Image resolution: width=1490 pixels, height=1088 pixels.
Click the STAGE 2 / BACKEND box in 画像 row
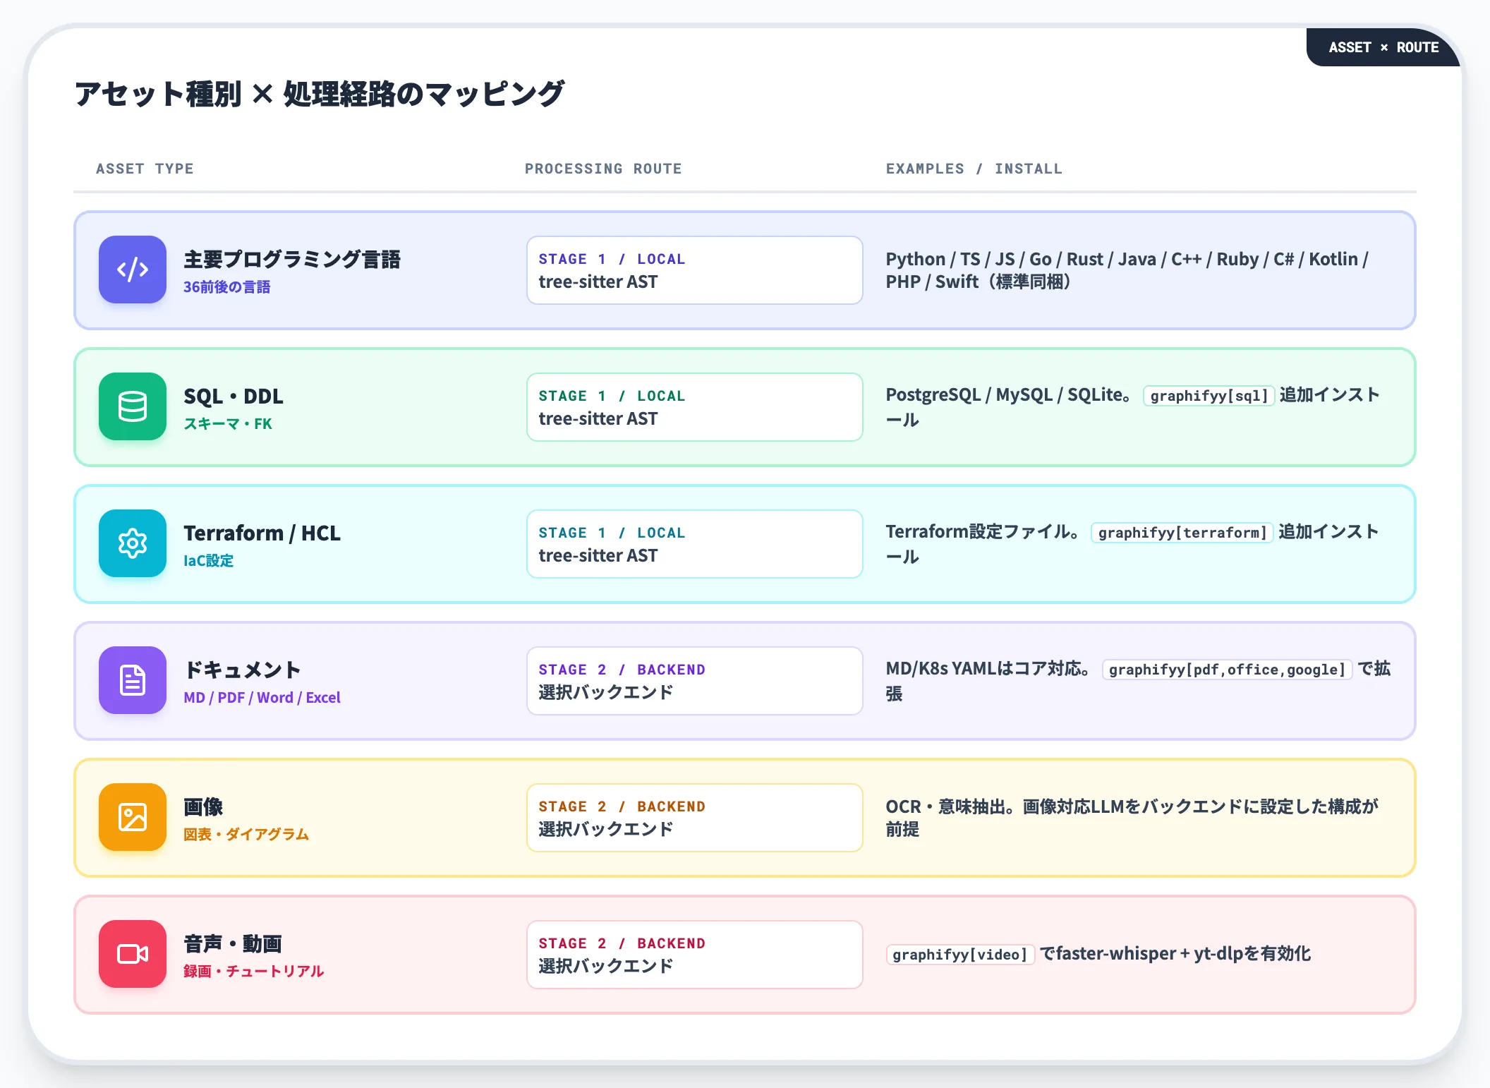click(694, 818)
